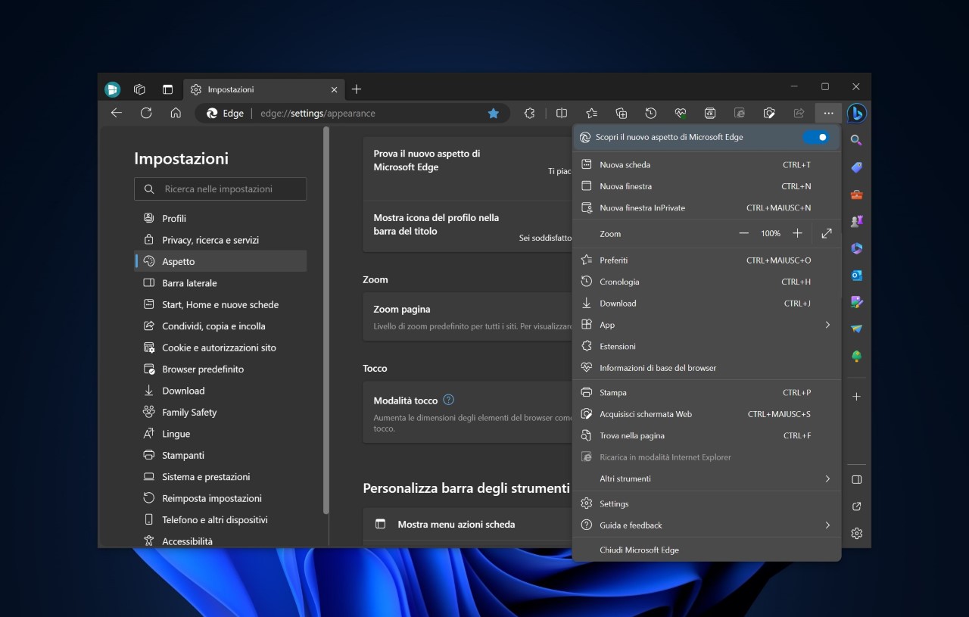Select Acquisisci schermata Web
The width and height of the screenshot is (969, 617).
click(x=706, y=414)
